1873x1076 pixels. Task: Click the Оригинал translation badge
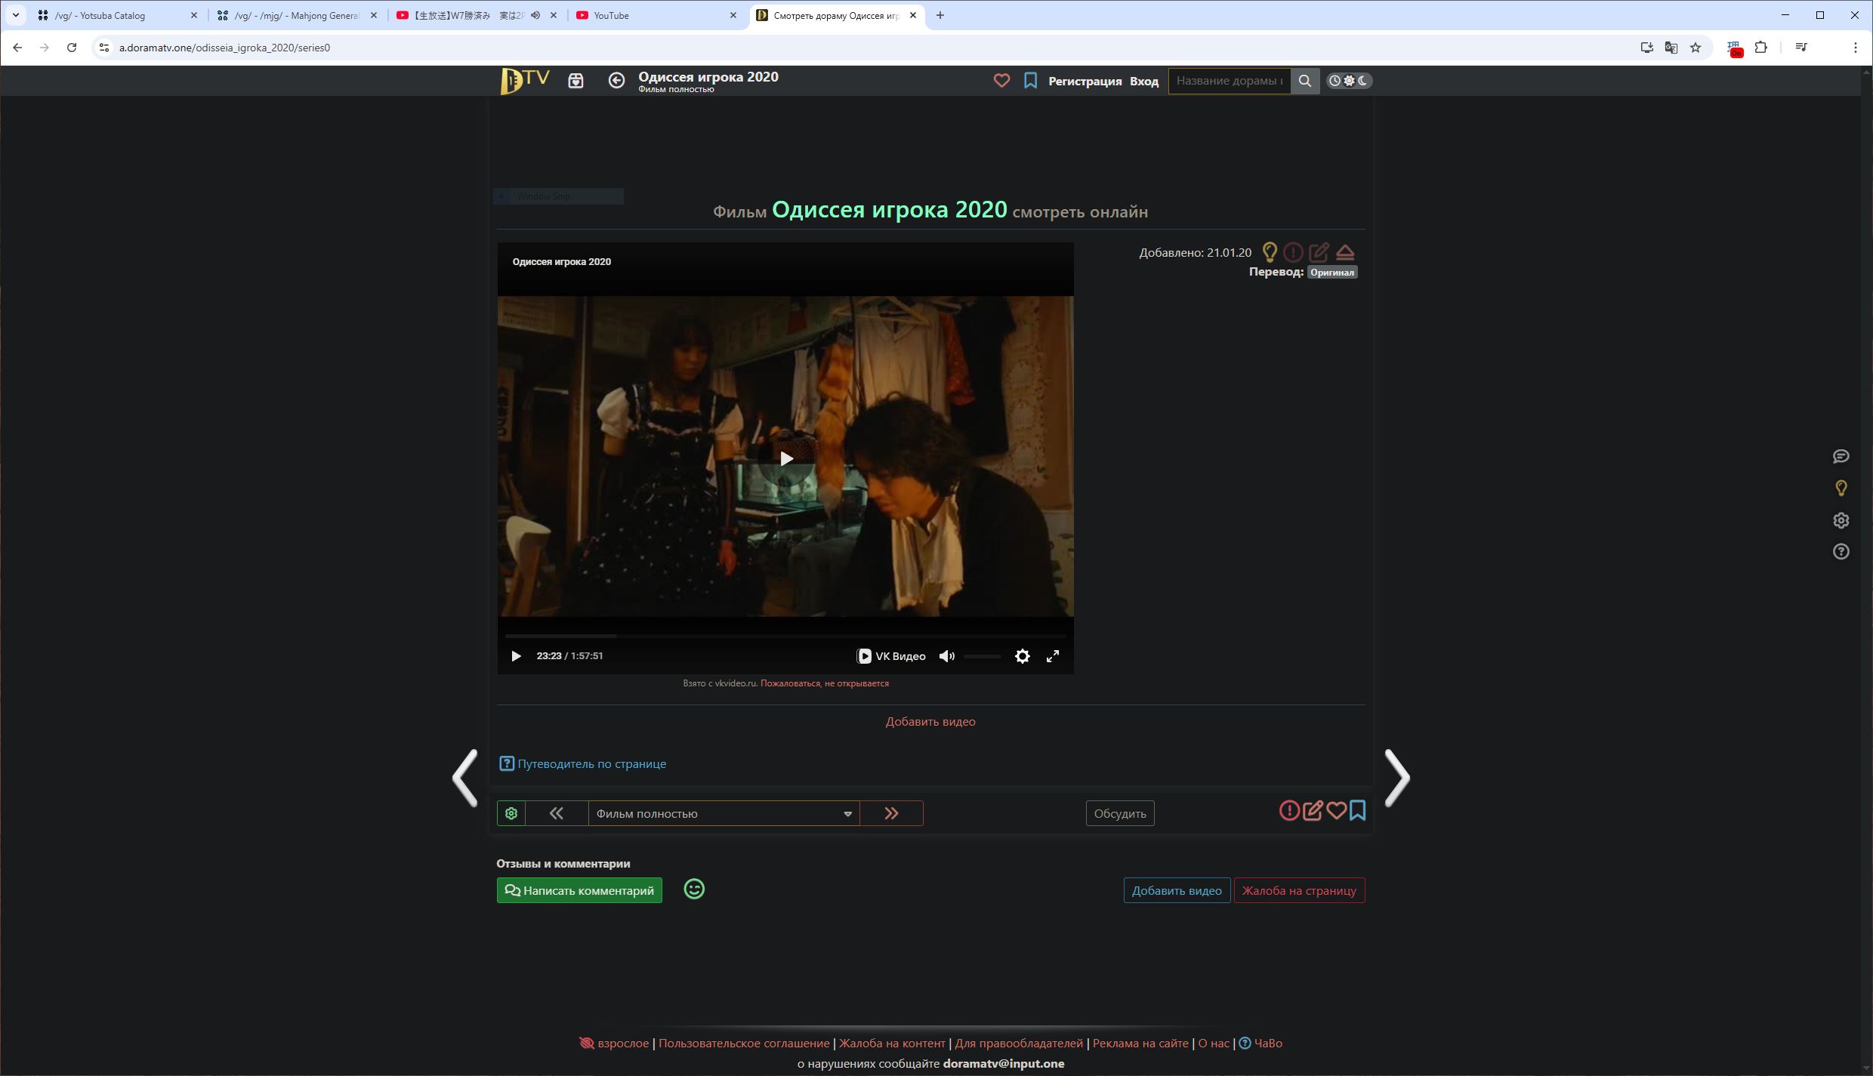[x=1332, y=272]
